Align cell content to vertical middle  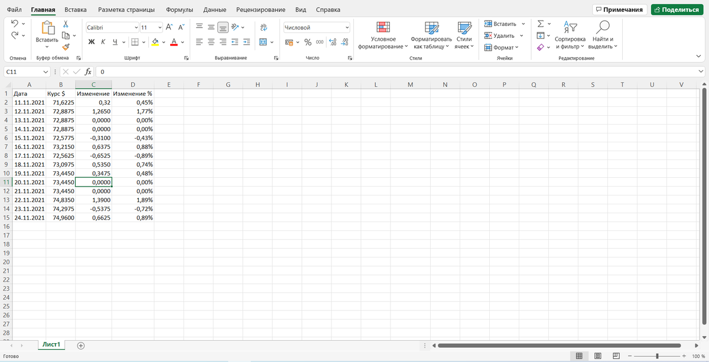[x=211, y=27]
